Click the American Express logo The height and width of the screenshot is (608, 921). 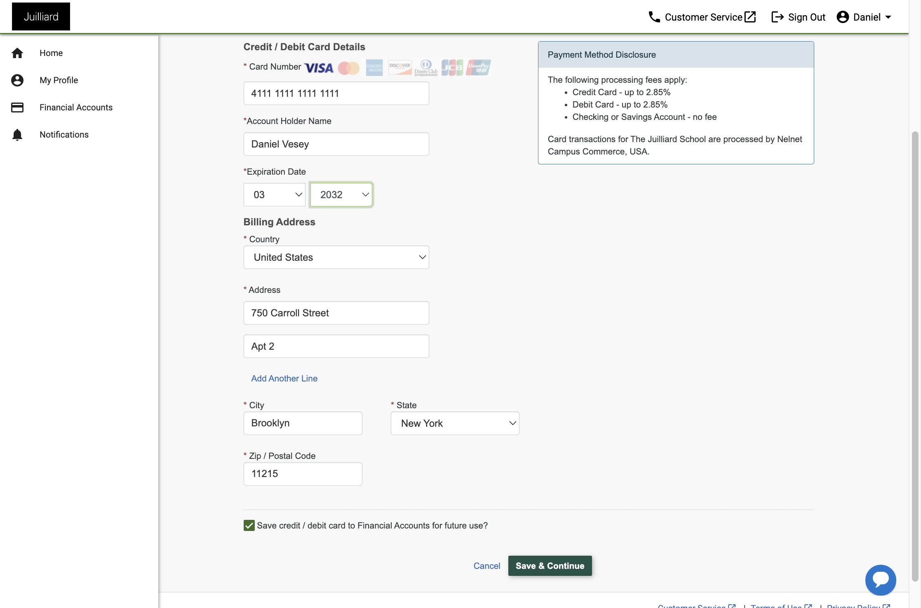[374, 68]
